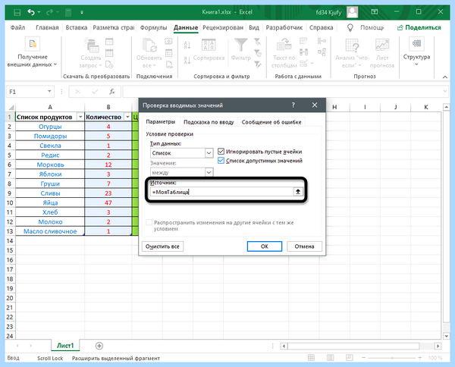Image resolution: width=455 pixels, height=367 pixels.
Task: Open filter dropdown for Количество column
Action: [127, 117]
